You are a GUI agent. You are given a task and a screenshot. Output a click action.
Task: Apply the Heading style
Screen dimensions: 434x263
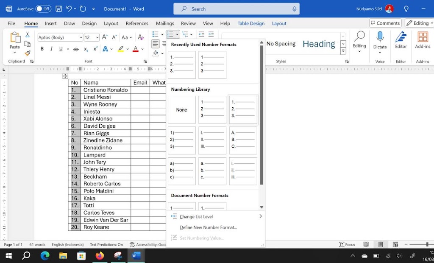click(319, 44)
